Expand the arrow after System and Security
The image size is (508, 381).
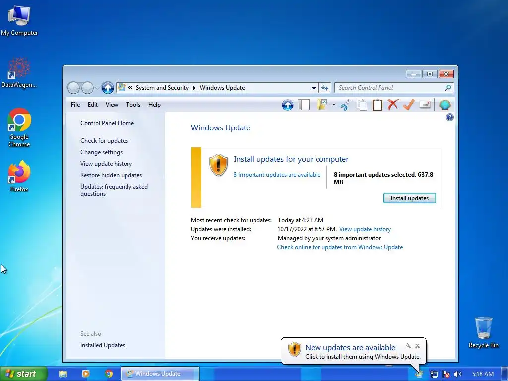(x=194, y=88)
